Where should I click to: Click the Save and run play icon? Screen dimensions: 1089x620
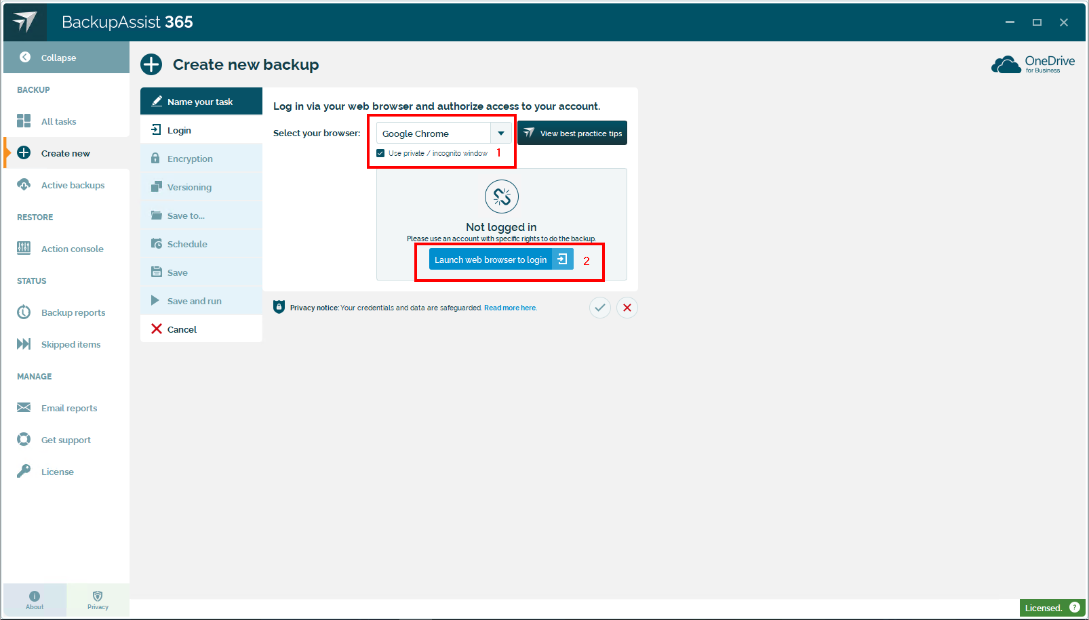pyautogui.click(x=155, y=300)
